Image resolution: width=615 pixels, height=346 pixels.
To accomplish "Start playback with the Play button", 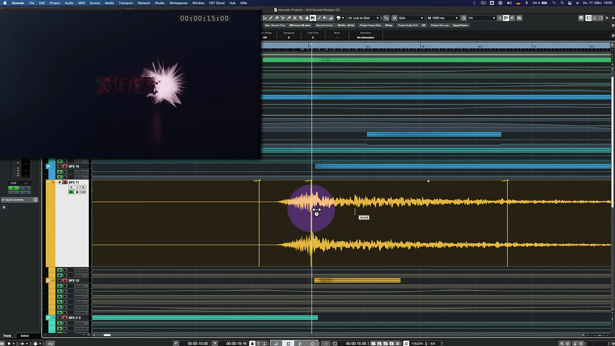I will [300, 343].
